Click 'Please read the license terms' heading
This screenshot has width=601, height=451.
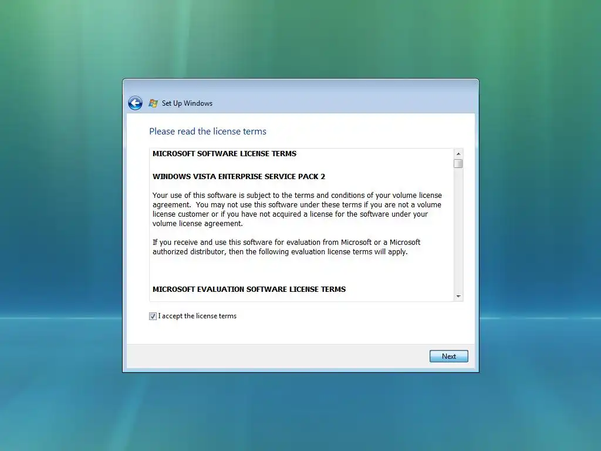(208, 132)
